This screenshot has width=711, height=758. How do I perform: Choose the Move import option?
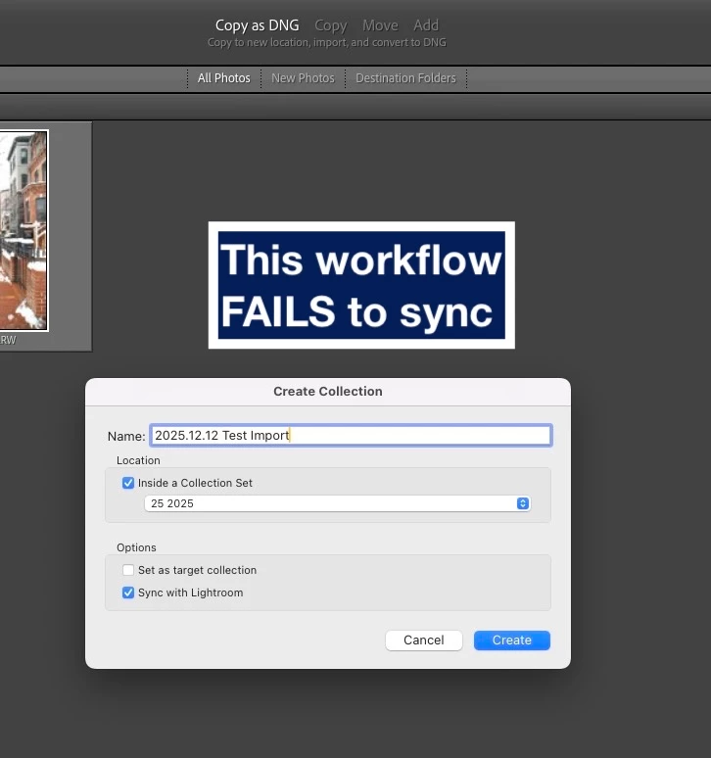click(380, 25)
